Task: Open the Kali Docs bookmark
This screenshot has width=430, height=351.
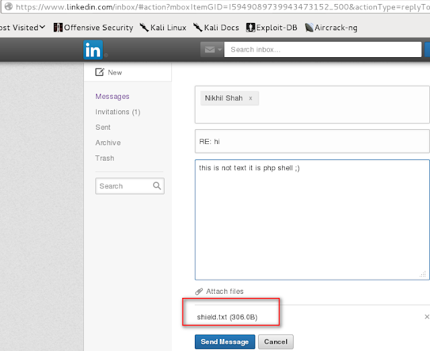Action: (x=216, y=28)
